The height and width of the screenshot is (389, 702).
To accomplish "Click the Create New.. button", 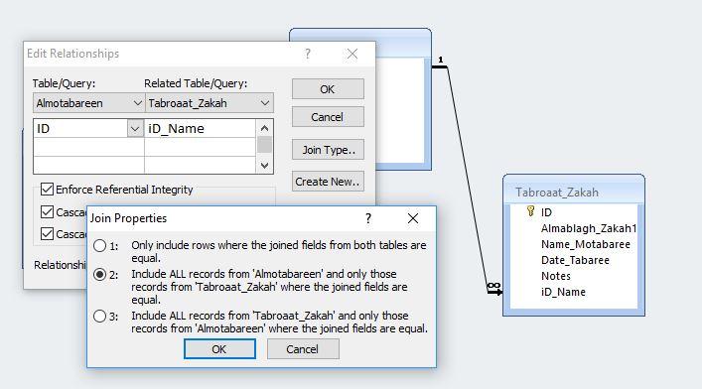I will click(x=328, y=182).
